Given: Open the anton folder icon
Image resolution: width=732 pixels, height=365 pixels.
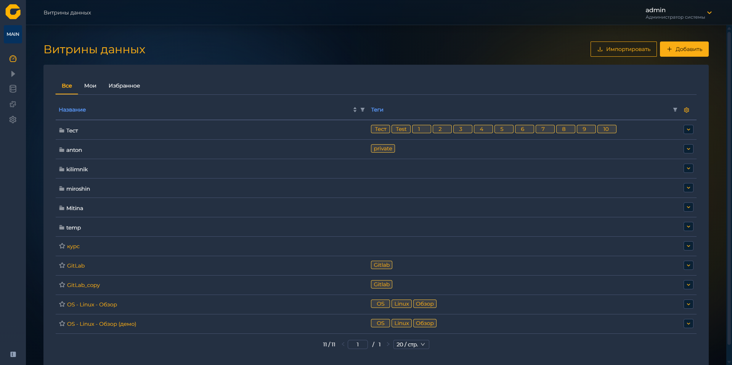Looking at the screenshot, I should click(x=62, y=150).
